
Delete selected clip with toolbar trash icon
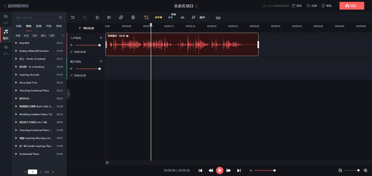coord(133,18)
